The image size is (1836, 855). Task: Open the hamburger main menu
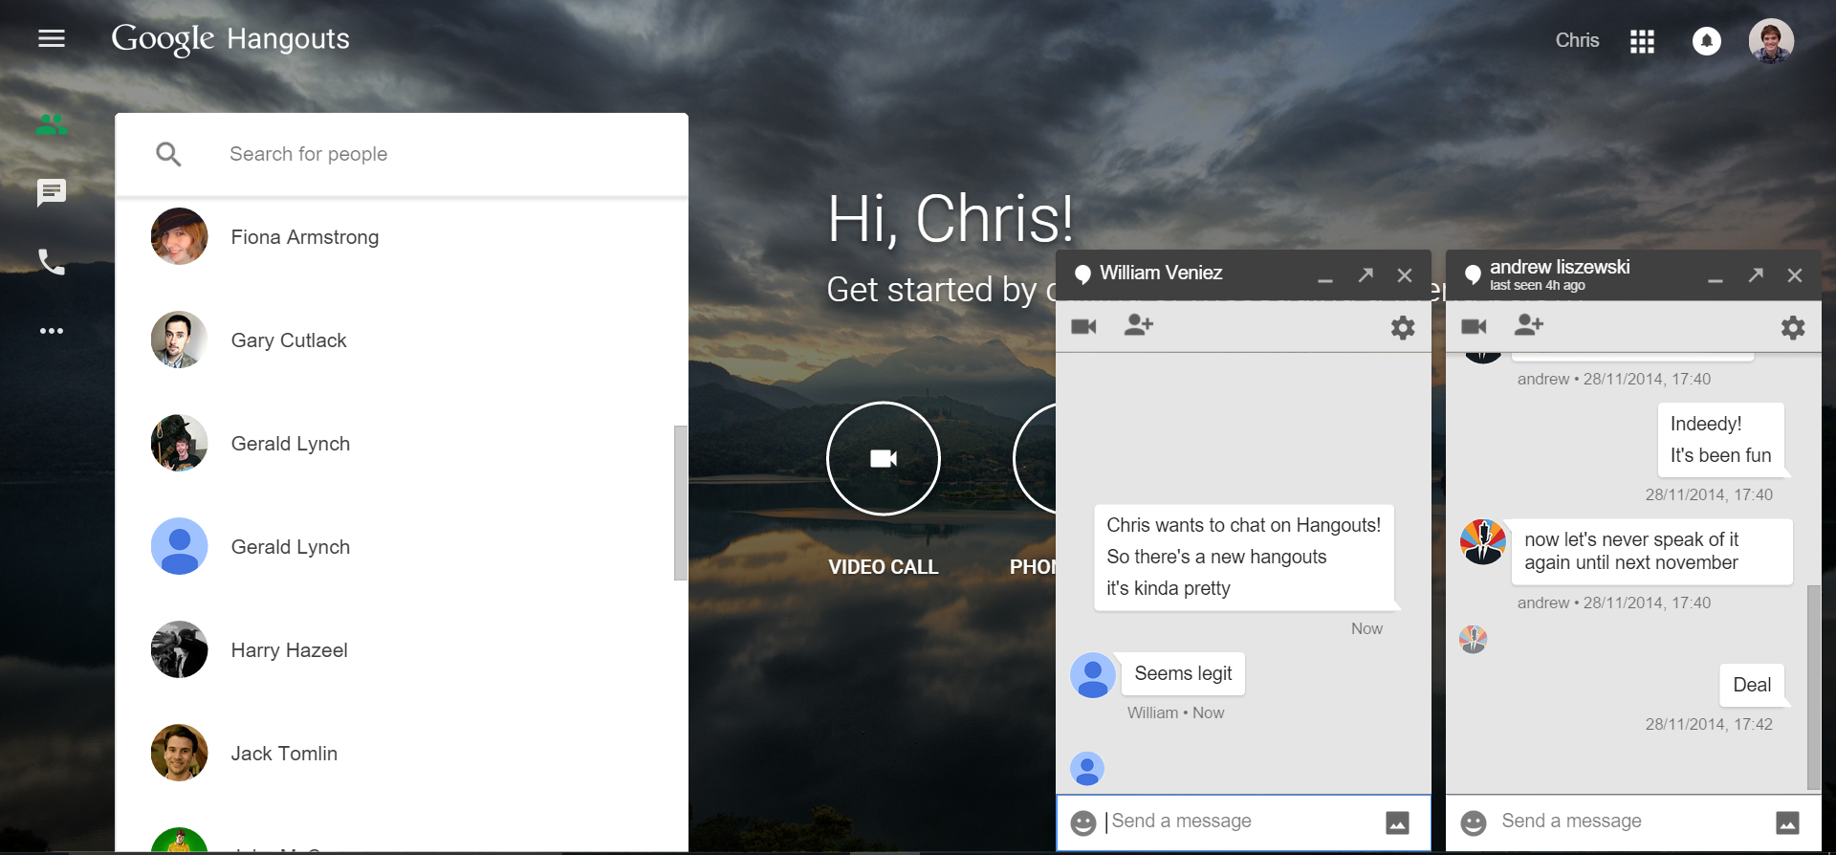click(52, 38)
